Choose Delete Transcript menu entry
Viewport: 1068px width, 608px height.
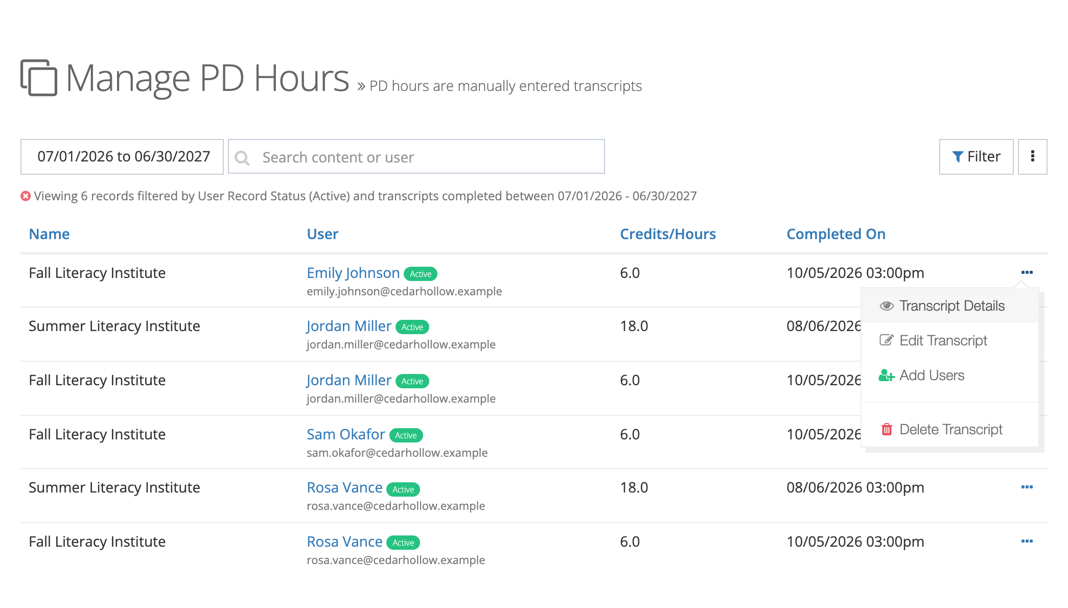tap(950, 430)
